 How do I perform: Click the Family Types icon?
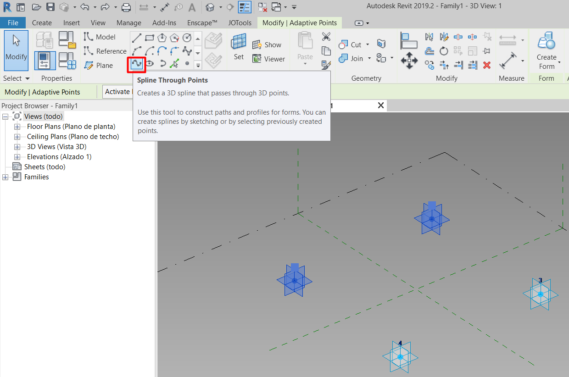(x=68, y=61)
